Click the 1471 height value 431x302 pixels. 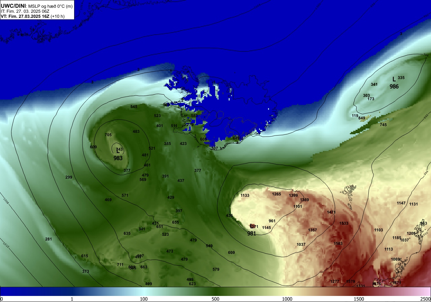[x=331, y=212]
